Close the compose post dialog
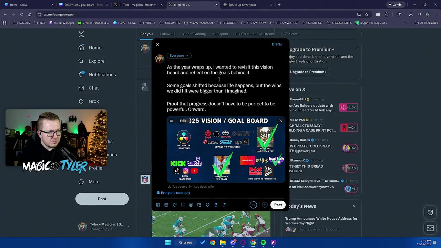 [x=157, y=44]
